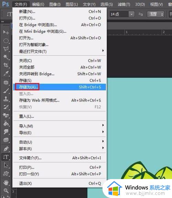Click the Photoshop Ps logo

pyautogui.click(x=6, y=4)
